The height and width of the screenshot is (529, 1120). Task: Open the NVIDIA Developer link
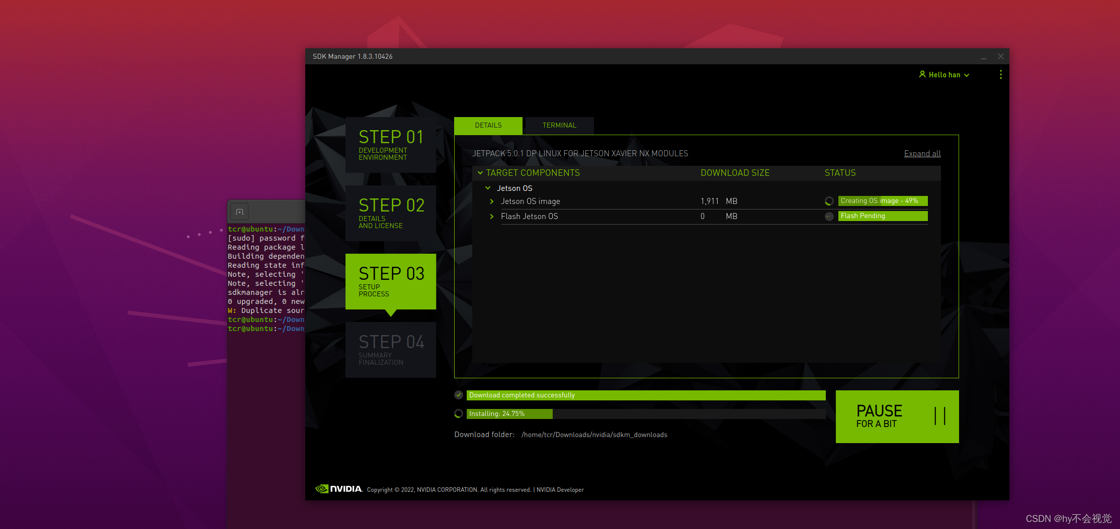tap(560, 490)
